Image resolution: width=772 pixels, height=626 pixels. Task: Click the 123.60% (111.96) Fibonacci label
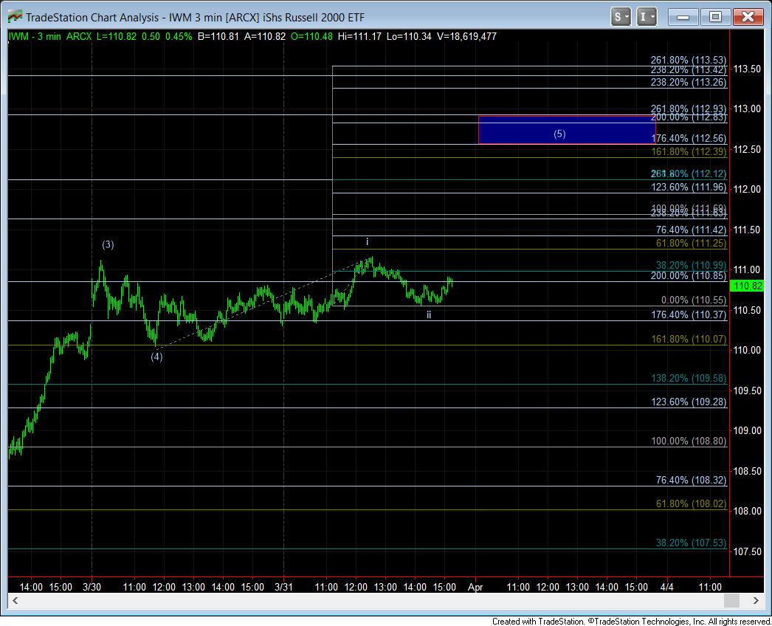[x=689, y=188]
